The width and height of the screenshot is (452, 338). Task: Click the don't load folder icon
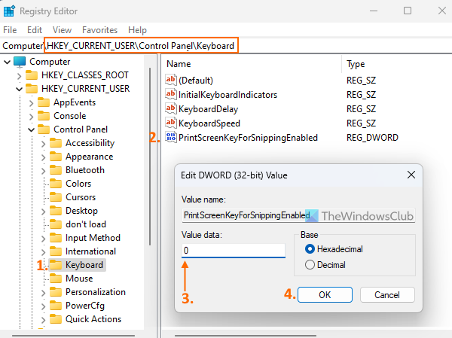pos(56,224)
